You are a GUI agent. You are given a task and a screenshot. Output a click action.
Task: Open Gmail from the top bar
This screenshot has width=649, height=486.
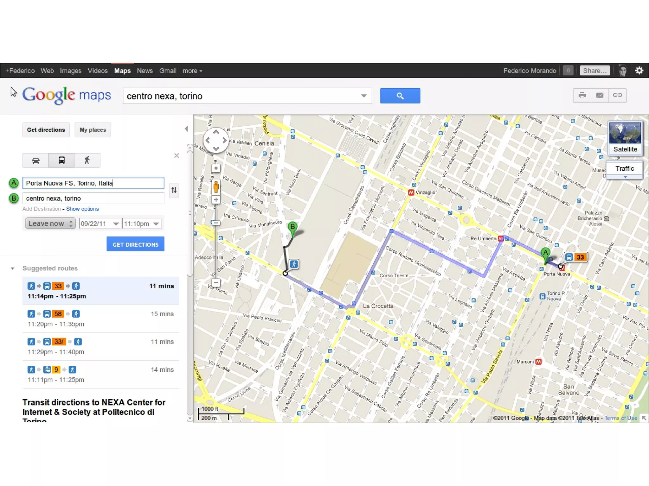coord(168,71)
